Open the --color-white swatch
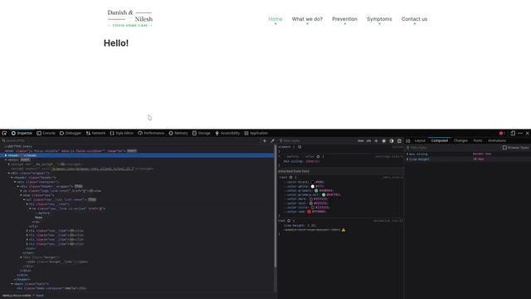The width and height of the screenshot is (531, 299). click(313, 186)
